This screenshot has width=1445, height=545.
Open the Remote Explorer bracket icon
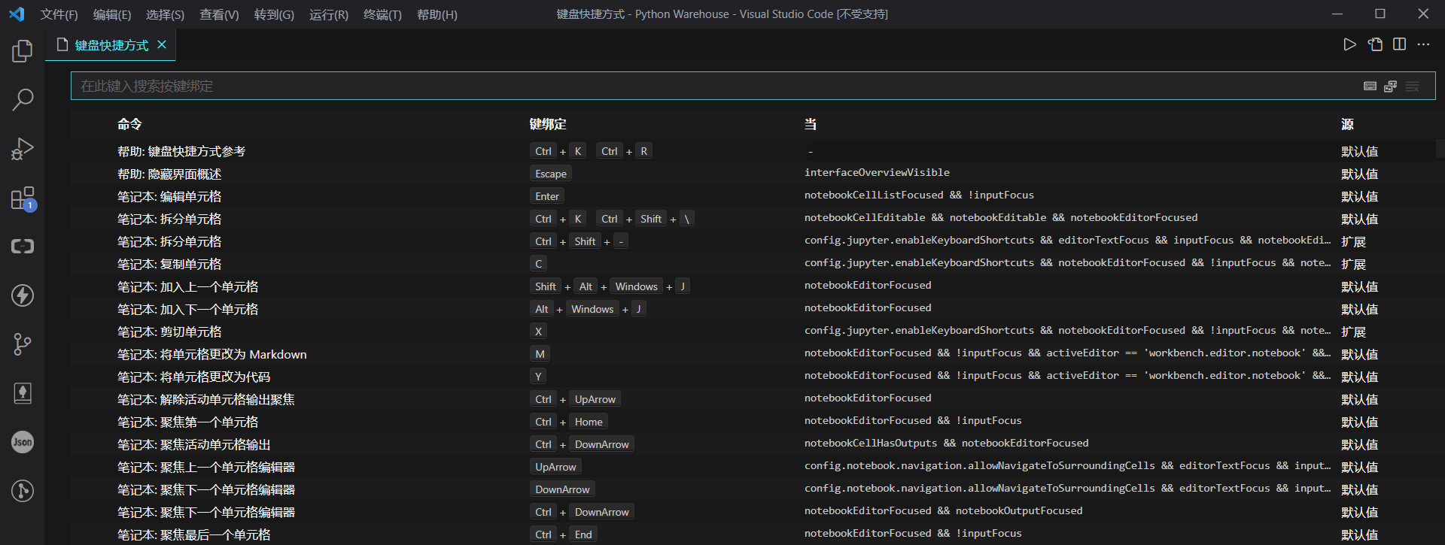[23, 247]
